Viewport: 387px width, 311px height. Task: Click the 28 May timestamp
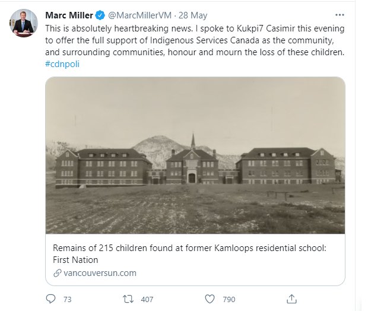click(193, 15)
